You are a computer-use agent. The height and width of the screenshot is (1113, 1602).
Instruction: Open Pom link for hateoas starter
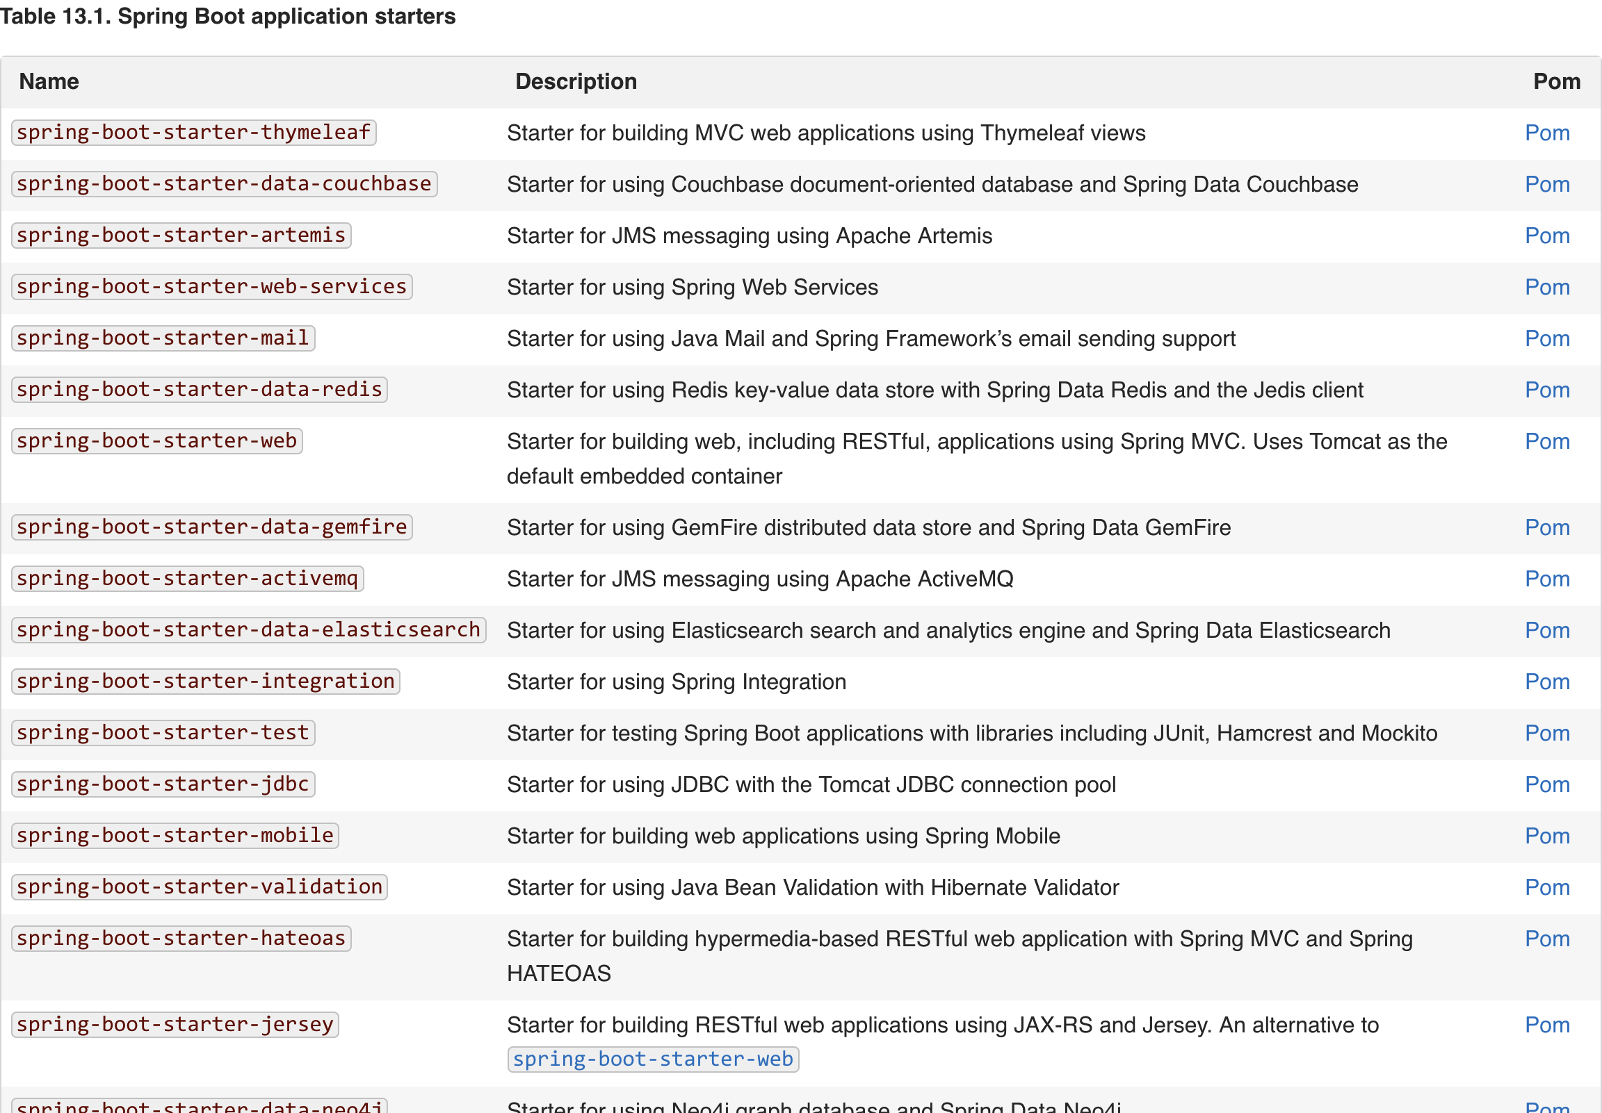pyautogui.click(x=1546, y=939)
